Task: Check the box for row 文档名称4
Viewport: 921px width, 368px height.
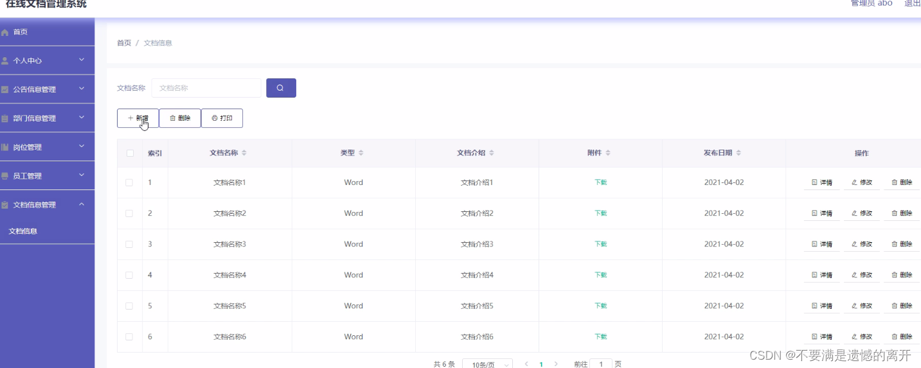Action: click(x=129, y=275)
